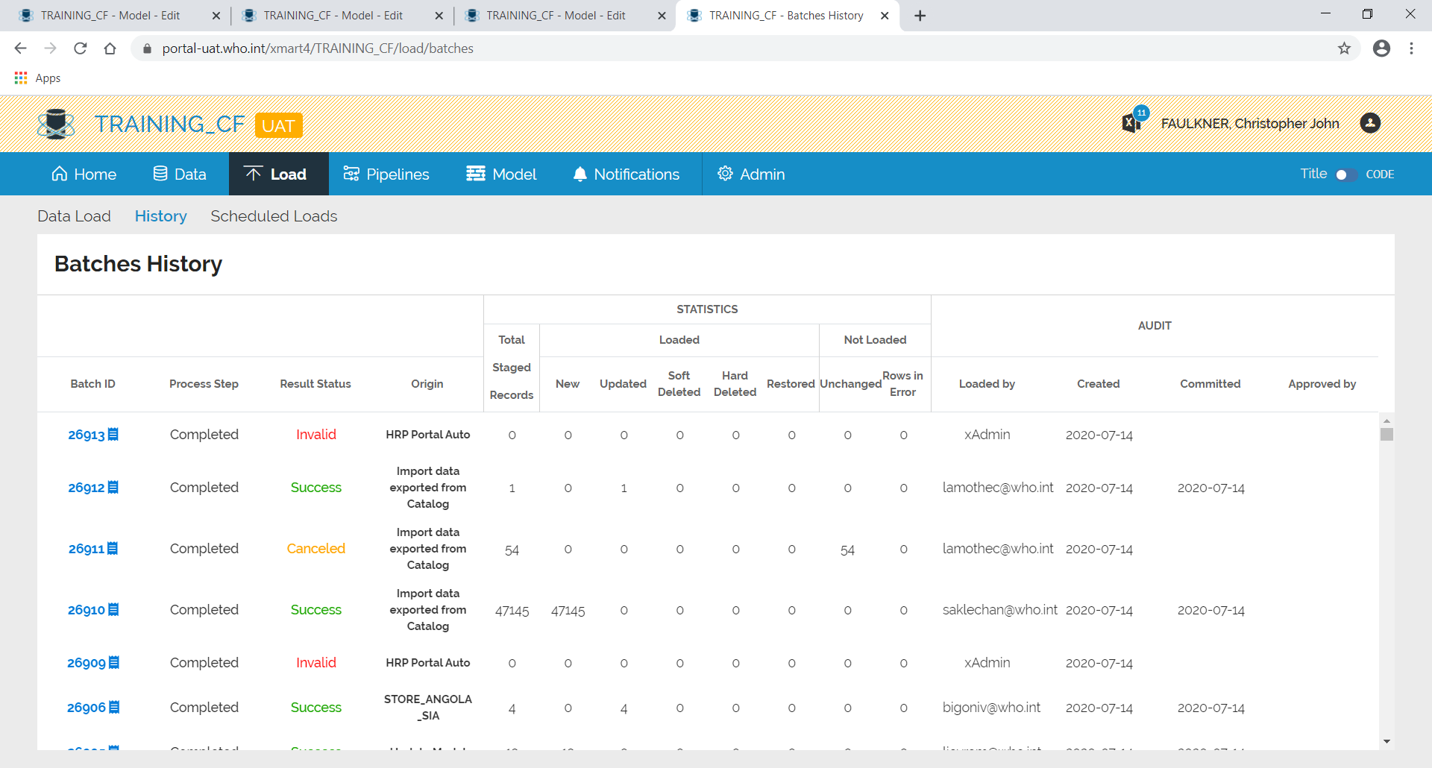Go to Home in navigation bar
This screenshot has height=768, width=1432.
(84, 174)
